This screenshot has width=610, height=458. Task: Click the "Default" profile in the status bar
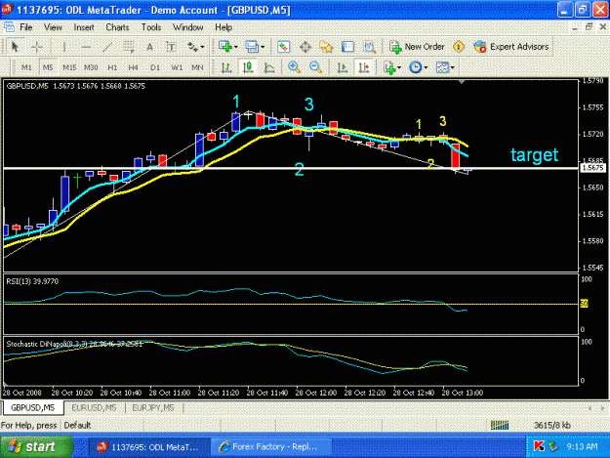pyautogui.click(x=77, y=426)
